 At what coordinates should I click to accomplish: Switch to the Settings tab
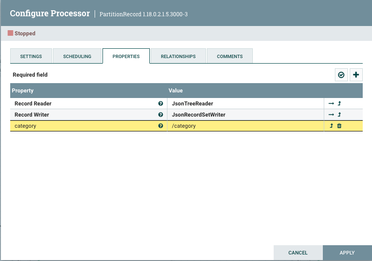click(31, 56)
